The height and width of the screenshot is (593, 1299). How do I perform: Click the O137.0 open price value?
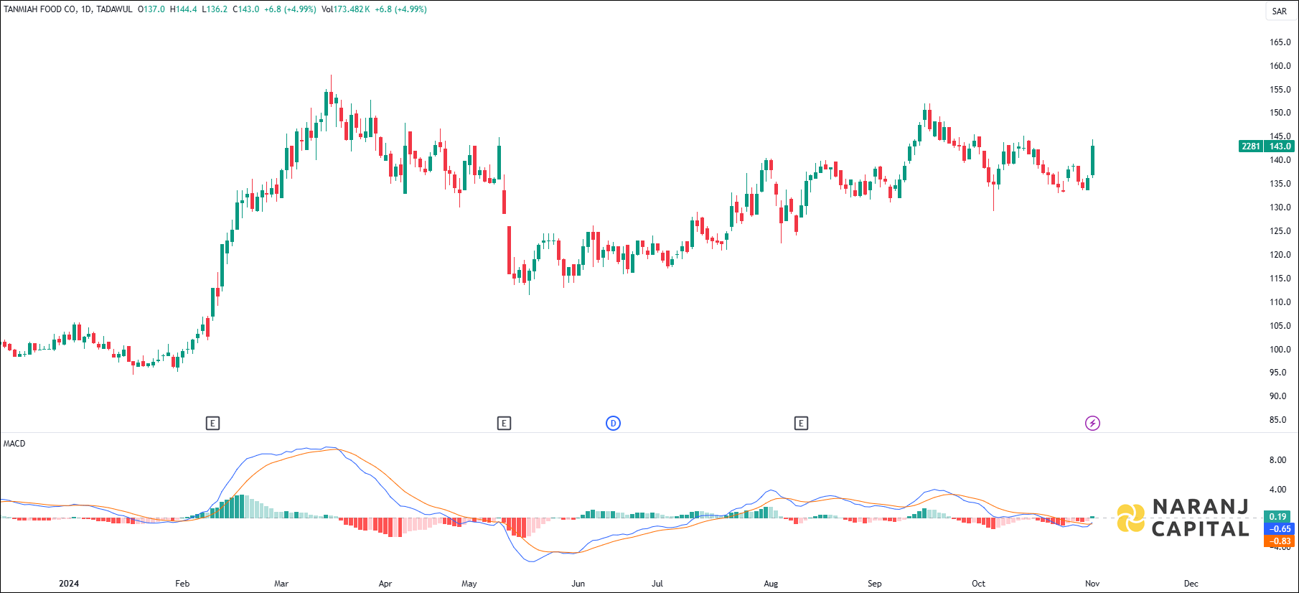[x=151, y=9]
